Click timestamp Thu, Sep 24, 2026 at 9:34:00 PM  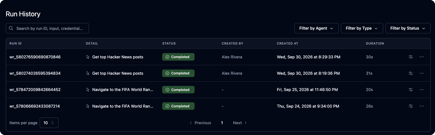coord(308,106)
